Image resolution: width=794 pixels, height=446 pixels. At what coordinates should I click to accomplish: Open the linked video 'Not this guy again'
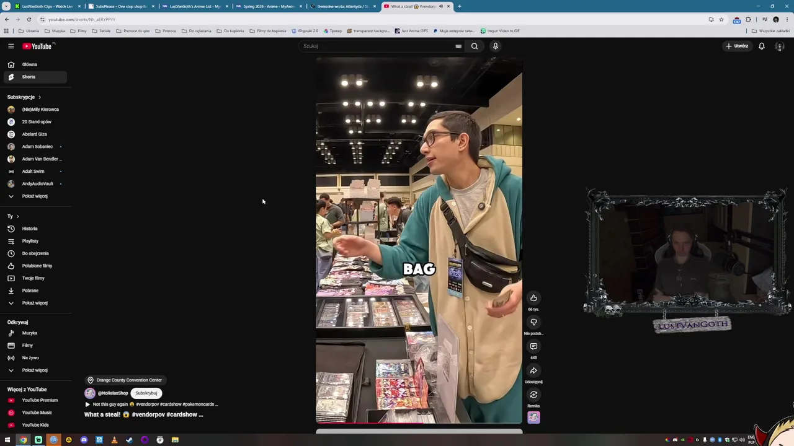coord(151,404)
